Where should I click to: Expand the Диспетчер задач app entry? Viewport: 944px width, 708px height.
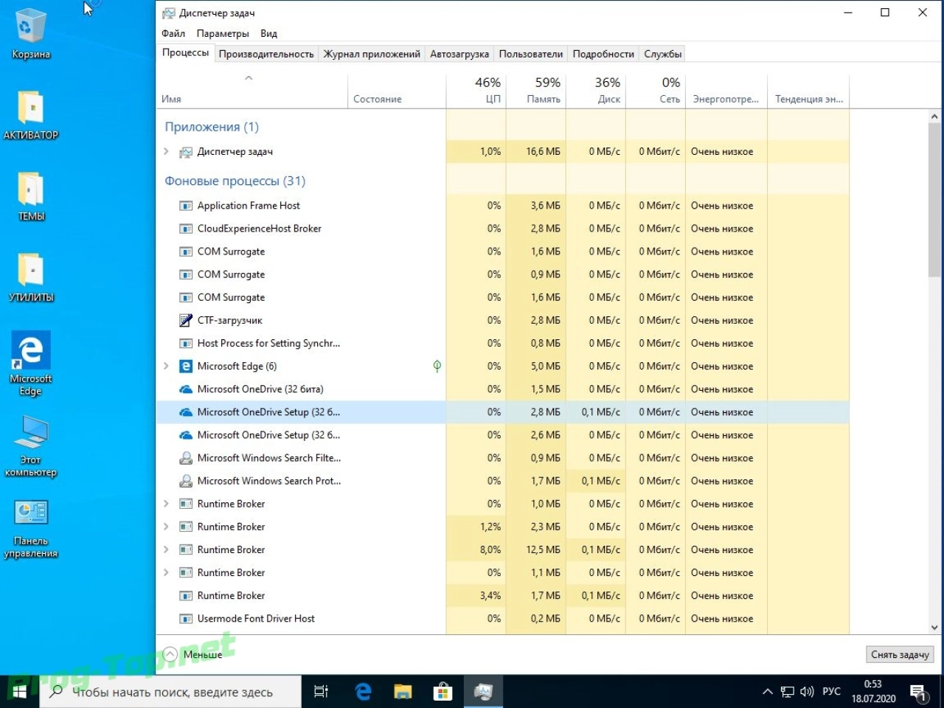(166, 152)
